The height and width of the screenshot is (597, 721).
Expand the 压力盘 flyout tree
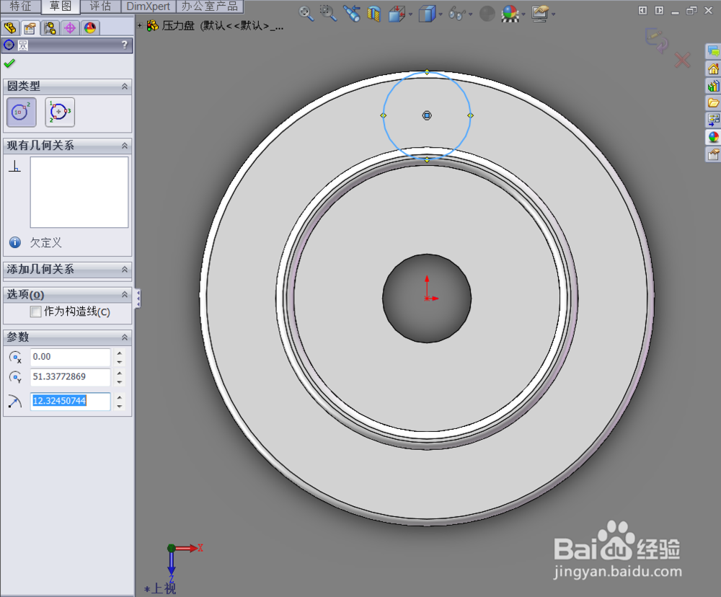(x=139, y=26)
